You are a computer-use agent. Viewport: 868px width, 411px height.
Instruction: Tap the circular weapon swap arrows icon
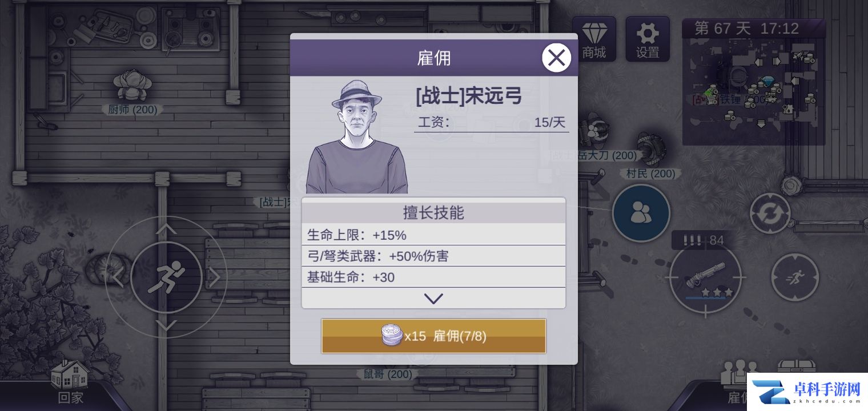pyautogui.click(x=770, y=213)
